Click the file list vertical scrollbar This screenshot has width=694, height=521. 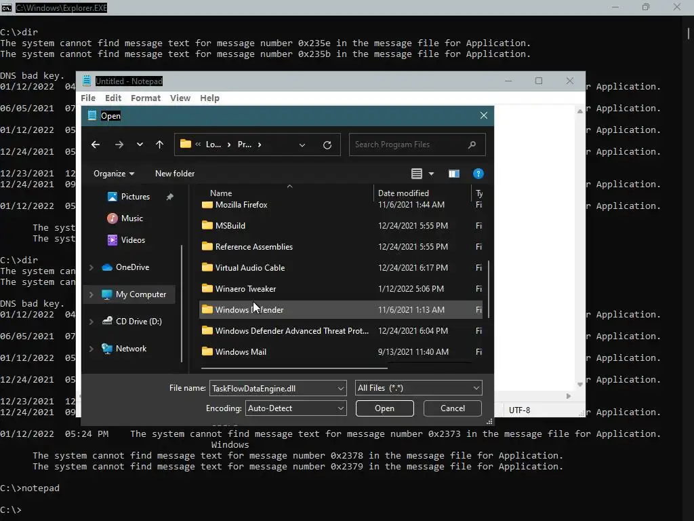(x=489, y=289)
